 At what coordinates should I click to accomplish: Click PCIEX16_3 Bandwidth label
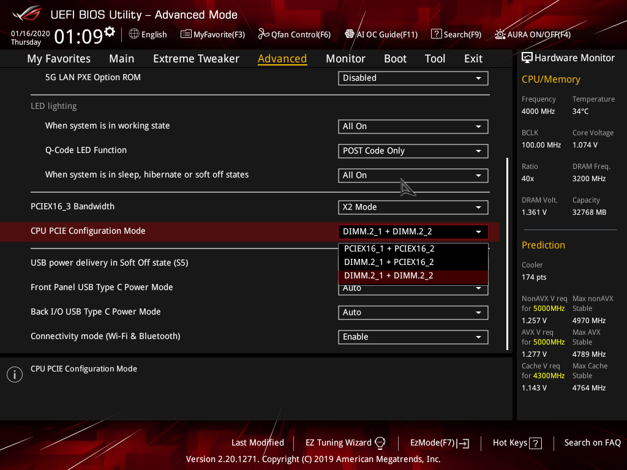[x=72, y=207]
